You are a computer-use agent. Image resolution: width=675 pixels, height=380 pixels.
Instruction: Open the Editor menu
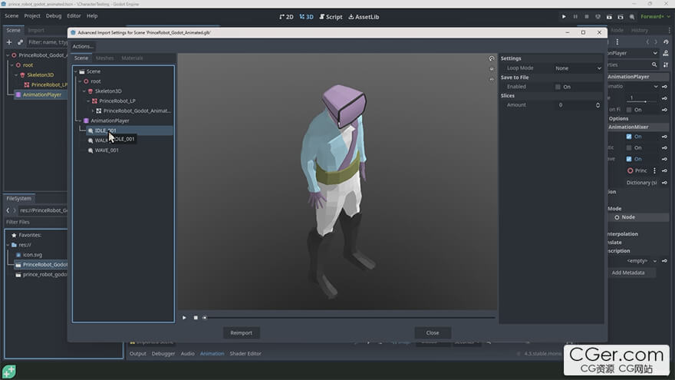pyautogui.click(x=74, y=16)
